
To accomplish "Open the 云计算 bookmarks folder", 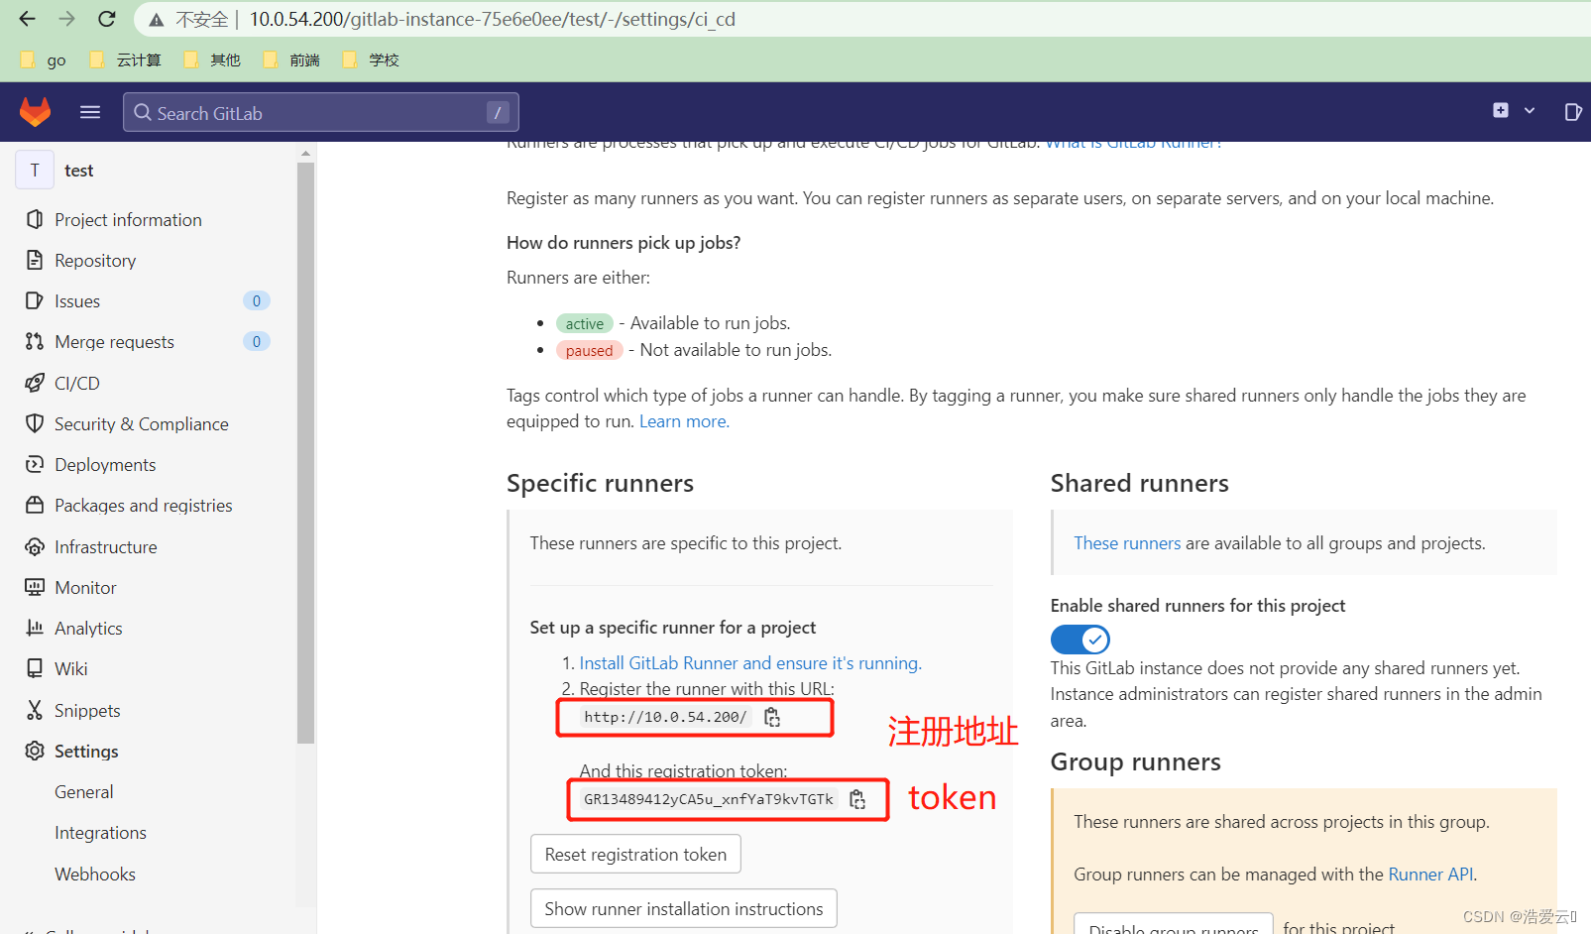I will click(125, 60).
